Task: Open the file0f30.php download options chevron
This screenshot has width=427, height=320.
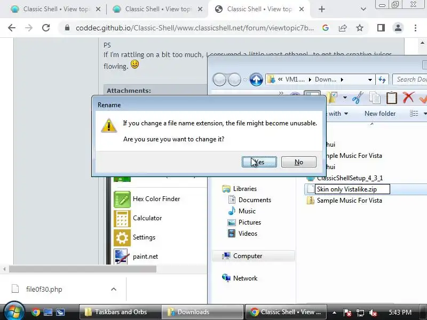Action: [x=114, y=289]
